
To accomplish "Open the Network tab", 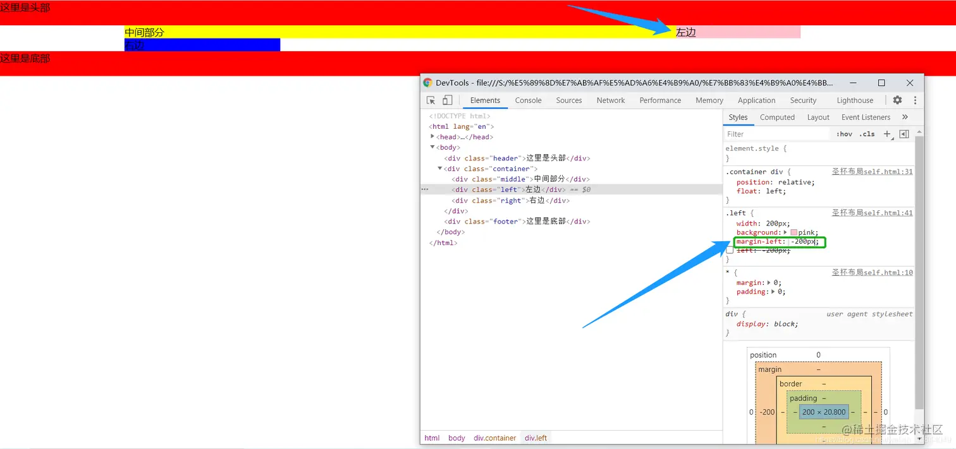I will coord(611,100).
